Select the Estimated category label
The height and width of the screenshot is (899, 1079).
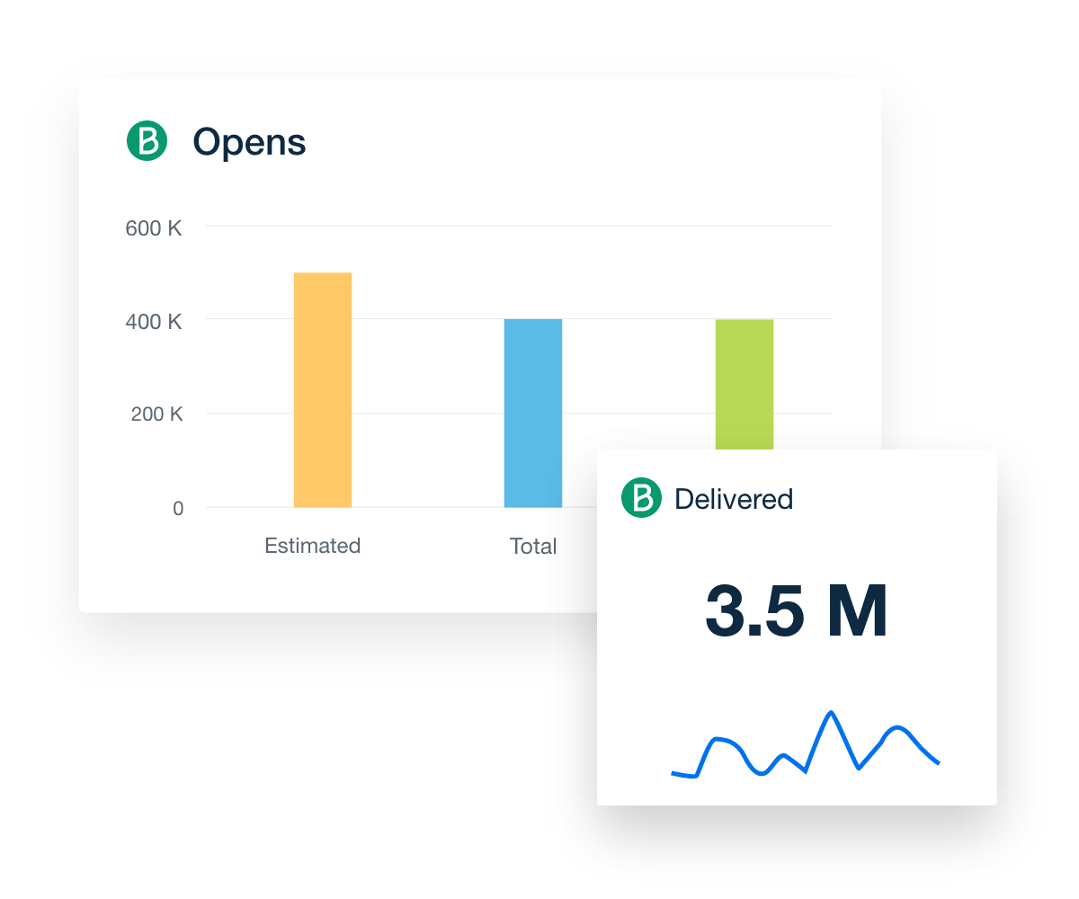[312, 546]
